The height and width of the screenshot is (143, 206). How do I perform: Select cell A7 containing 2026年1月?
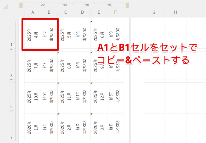(x=33, y=127)
